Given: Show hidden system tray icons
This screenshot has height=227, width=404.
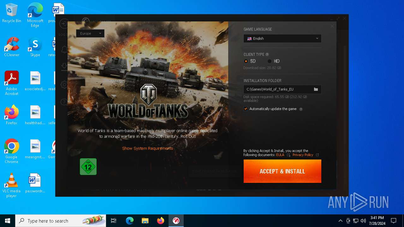Looking at the screenshot, I should (x=340, y=221).
